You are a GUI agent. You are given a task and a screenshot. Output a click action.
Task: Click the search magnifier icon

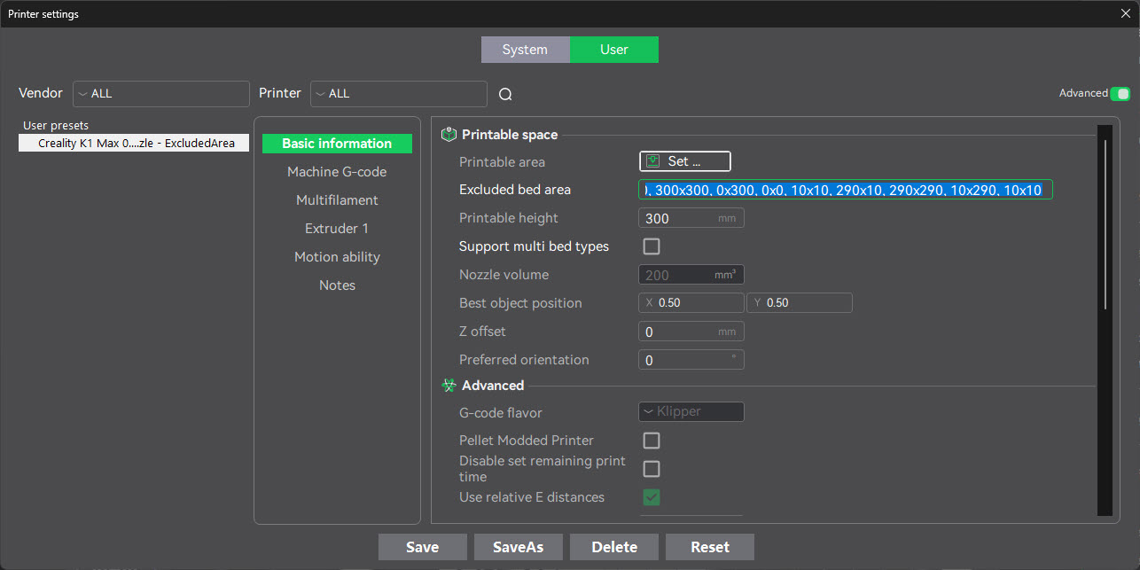point(505,94)
